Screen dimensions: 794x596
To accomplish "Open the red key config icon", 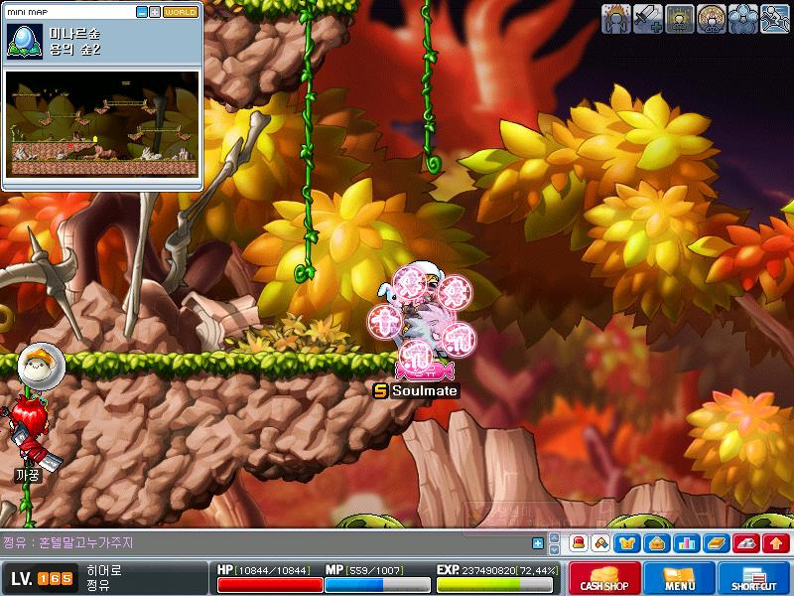I will (746, 543).
